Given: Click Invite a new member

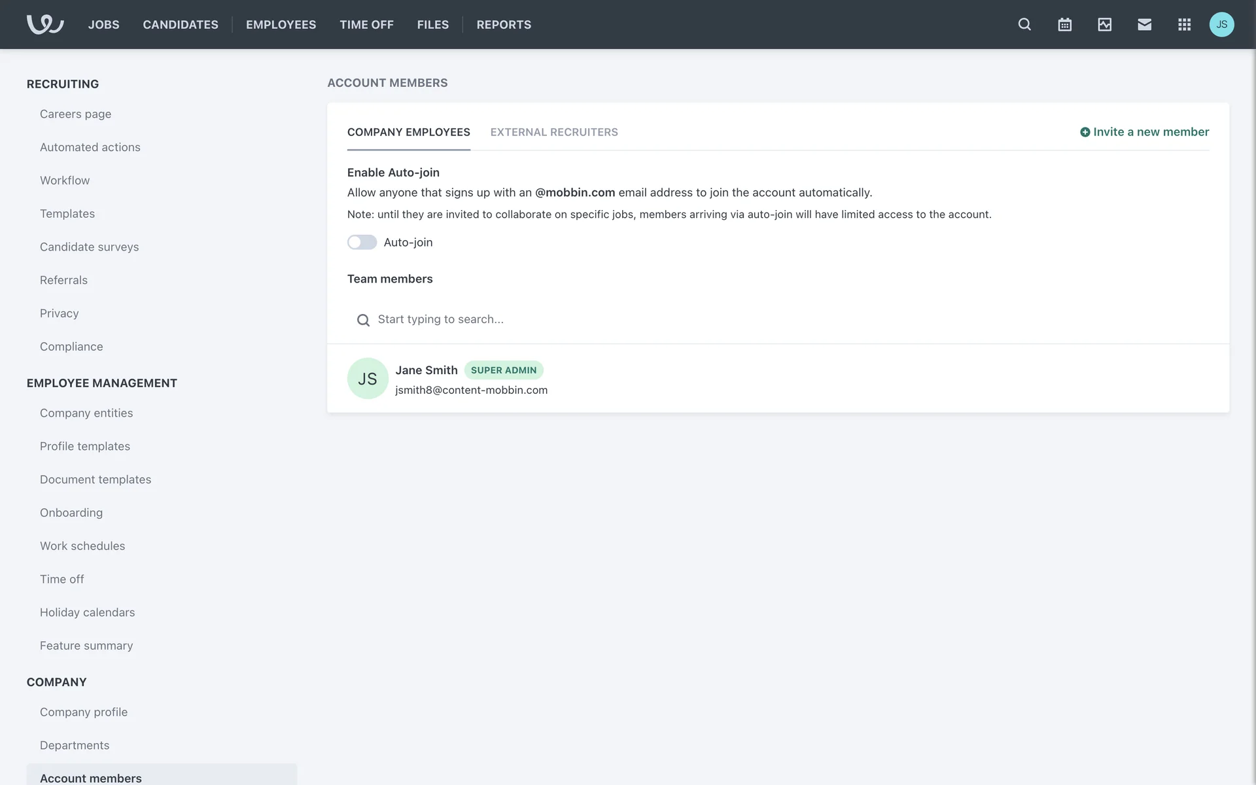Looking at the screenshot, I should pos(1144,132).
